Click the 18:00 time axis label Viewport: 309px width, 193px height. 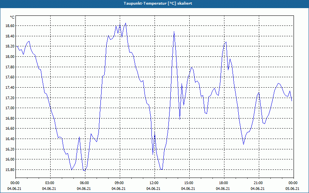tap(224, 183)
